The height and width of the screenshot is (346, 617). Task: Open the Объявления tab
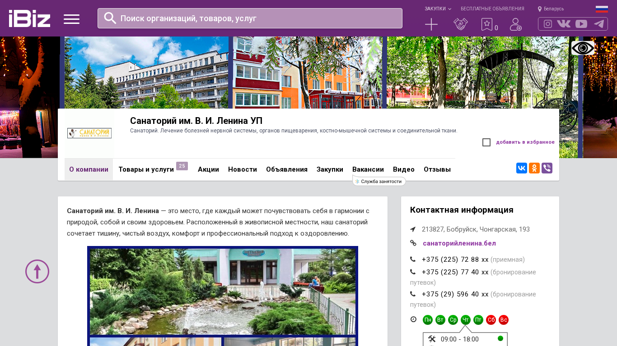287,169
